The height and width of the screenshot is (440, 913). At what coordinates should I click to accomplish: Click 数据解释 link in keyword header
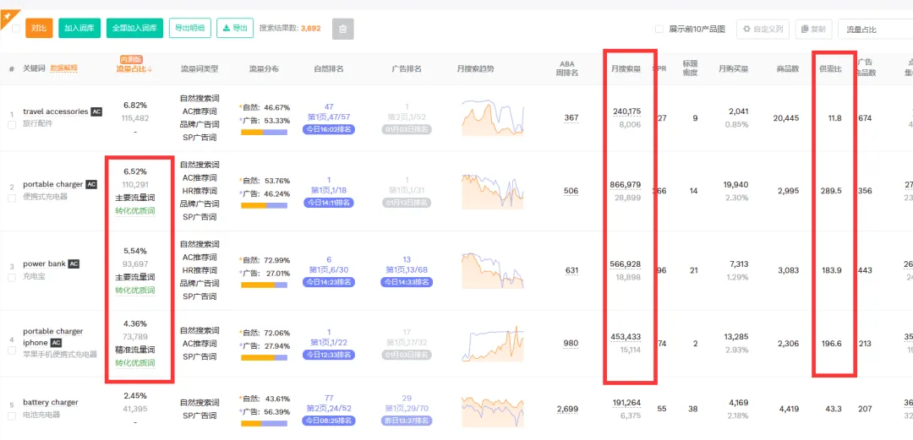tap(63, 68)
